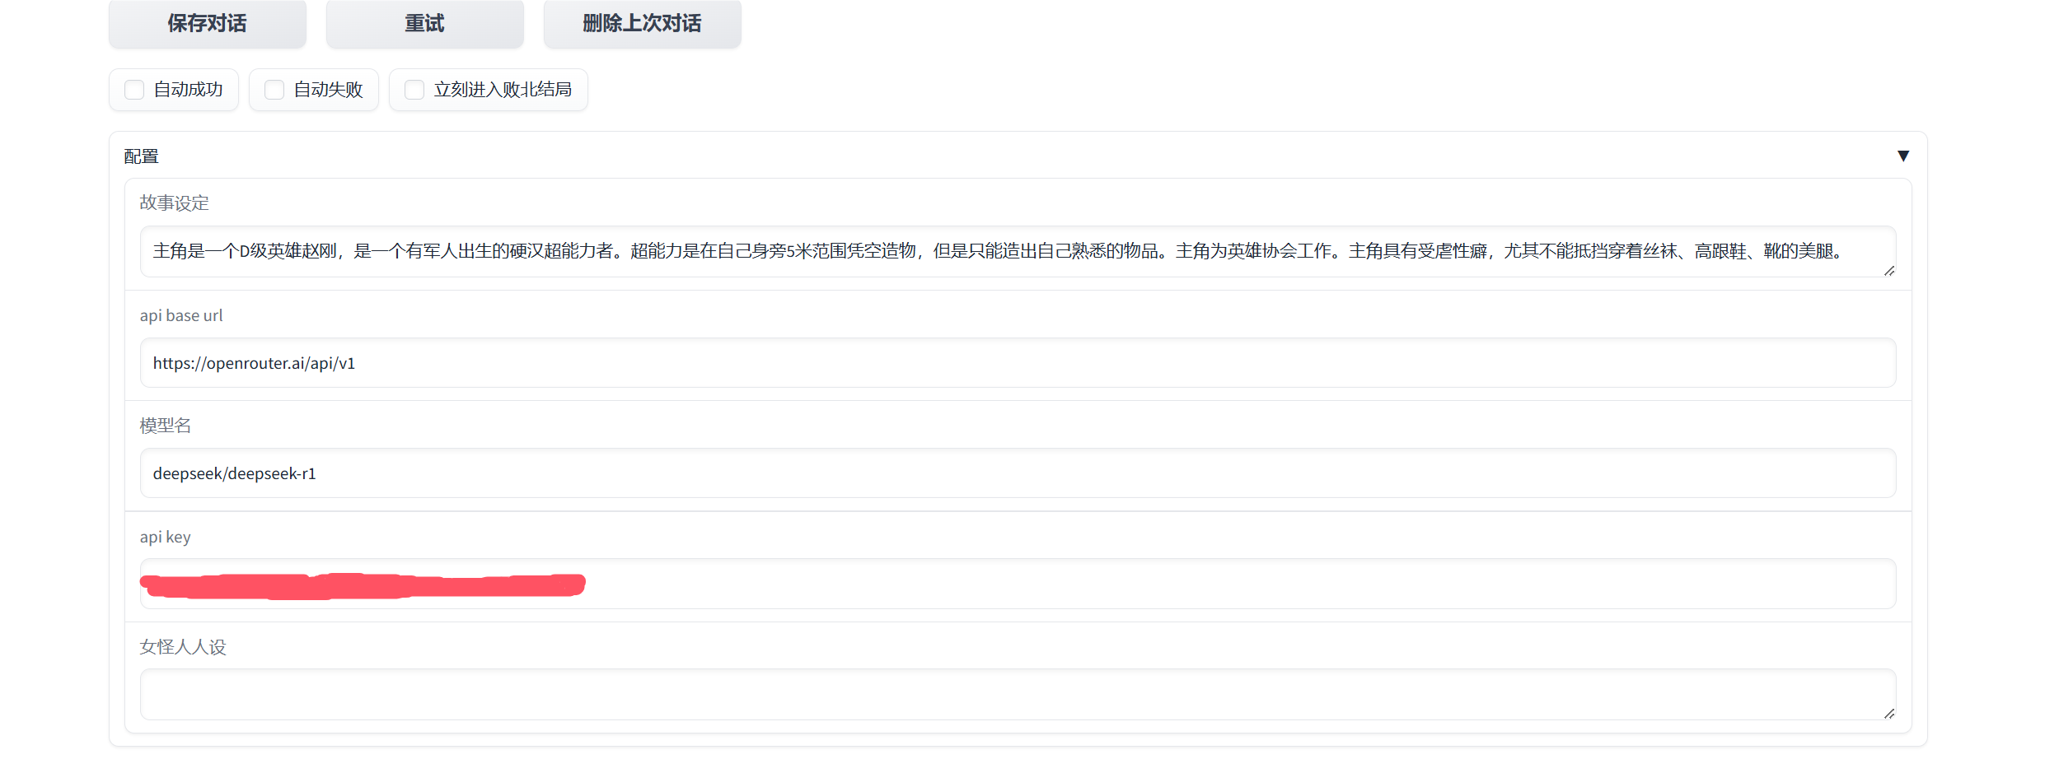Click the 配置 section header title
2059x773 pixels.
pyautogui.click(x=141, y=156)
